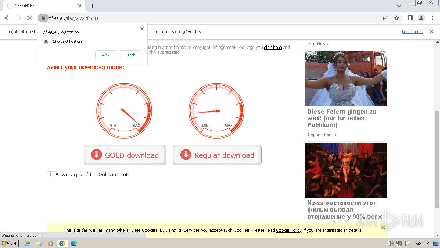This screenshot has height=248, width=440.
Task: Click the GOLD download button
Action: [x=125, y=155]
